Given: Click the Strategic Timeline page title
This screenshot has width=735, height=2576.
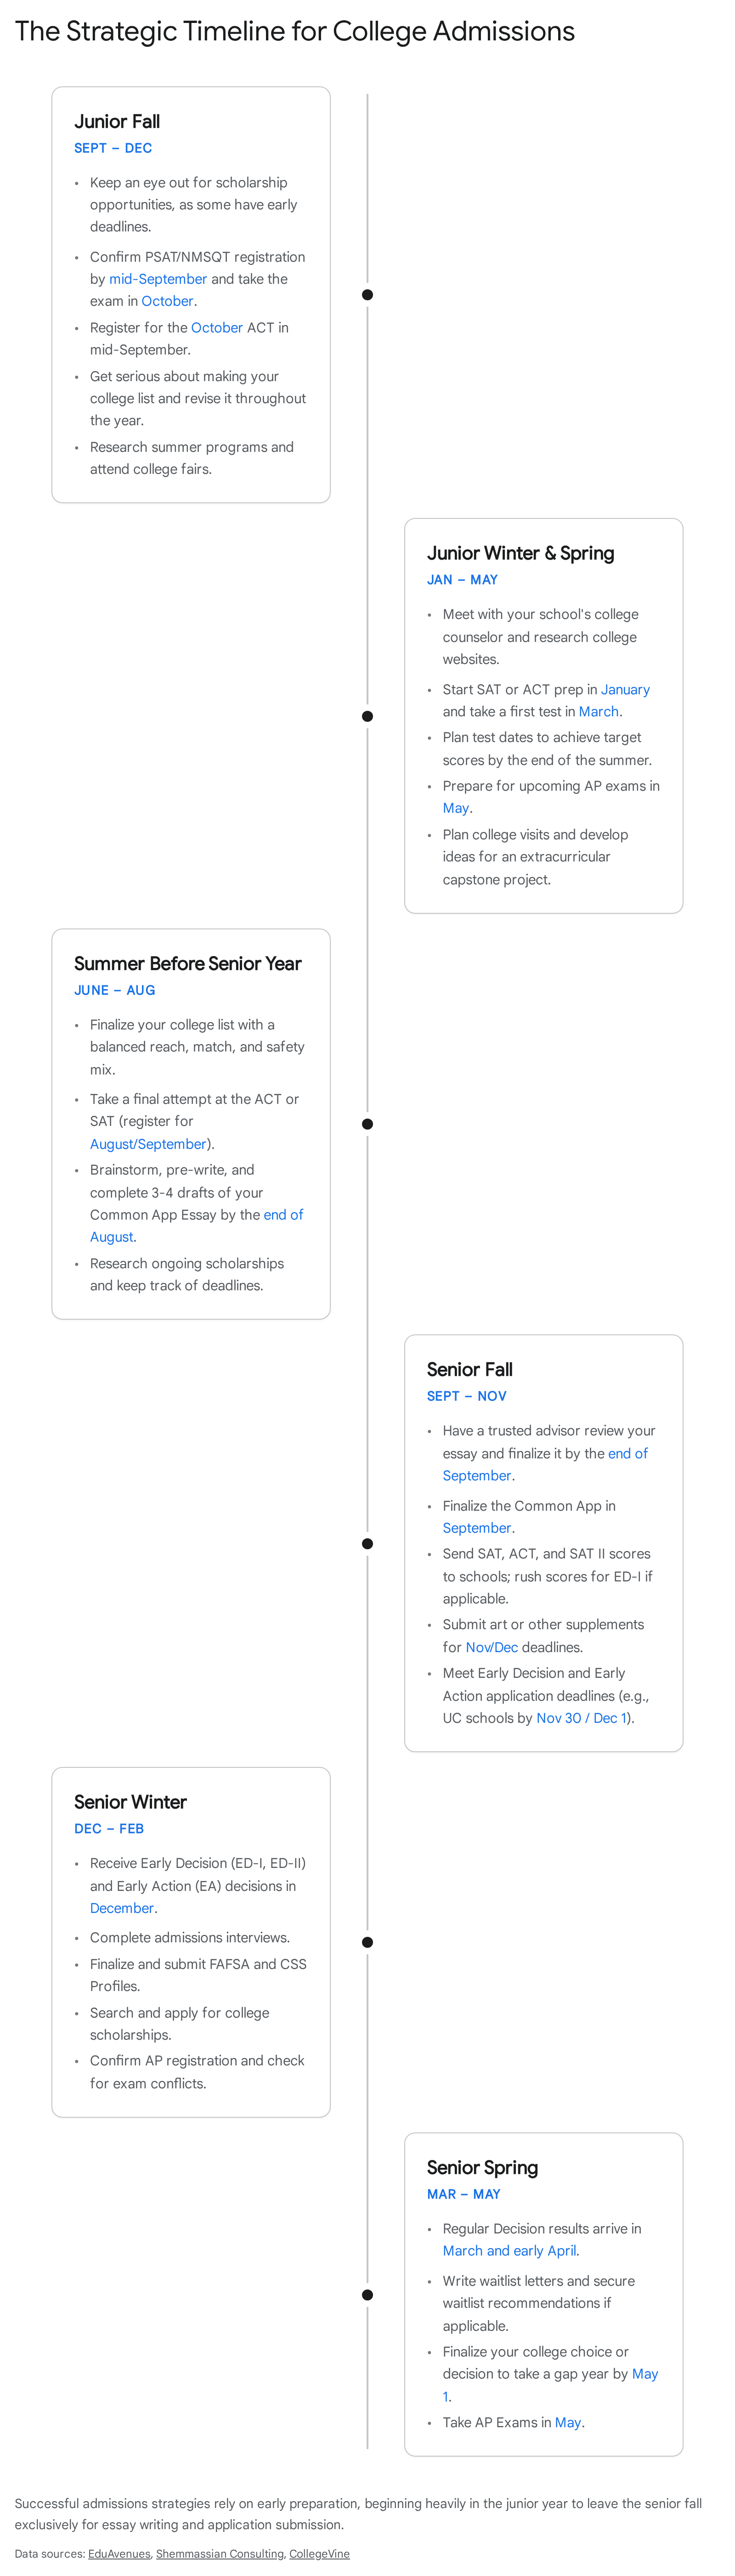Looking at the screenshot, I should (295, 31).
